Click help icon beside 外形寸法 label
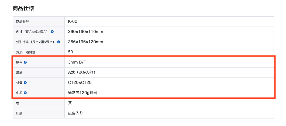 (x=58, y=42)
